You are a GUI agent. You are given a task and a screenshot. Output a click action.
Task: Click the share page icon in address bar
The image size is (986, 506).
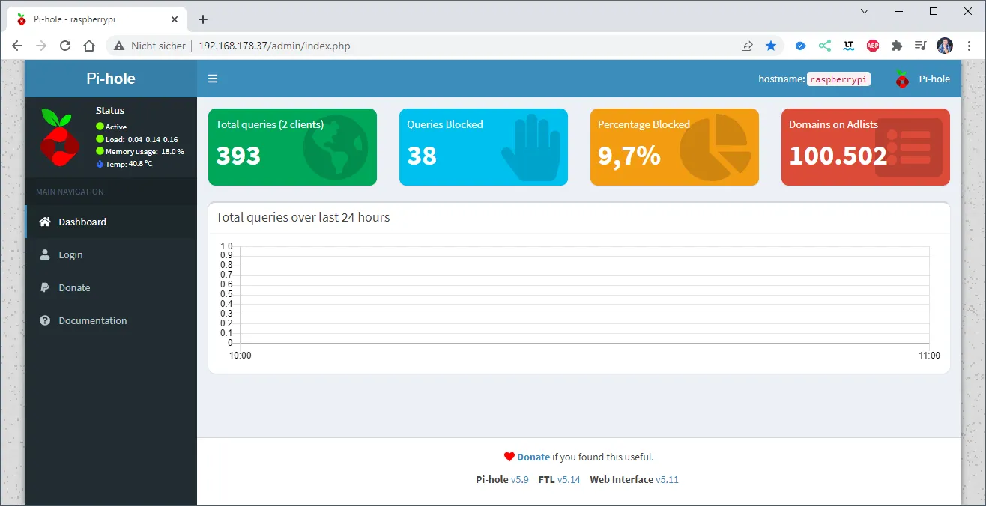747,46
